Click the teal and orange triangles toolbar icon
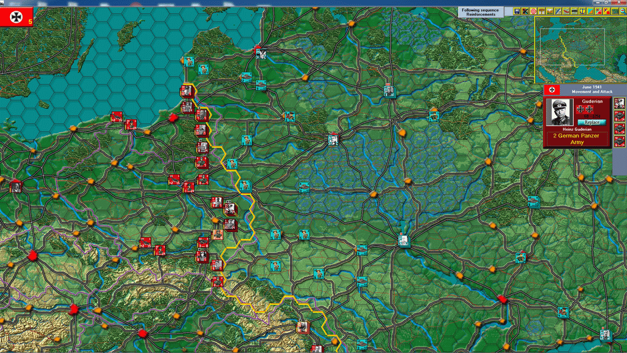 pos(590,11)
